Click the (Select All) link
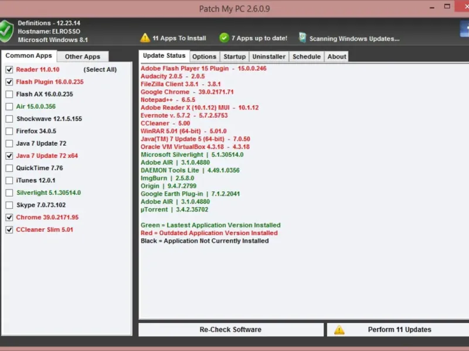 (100, 70)
